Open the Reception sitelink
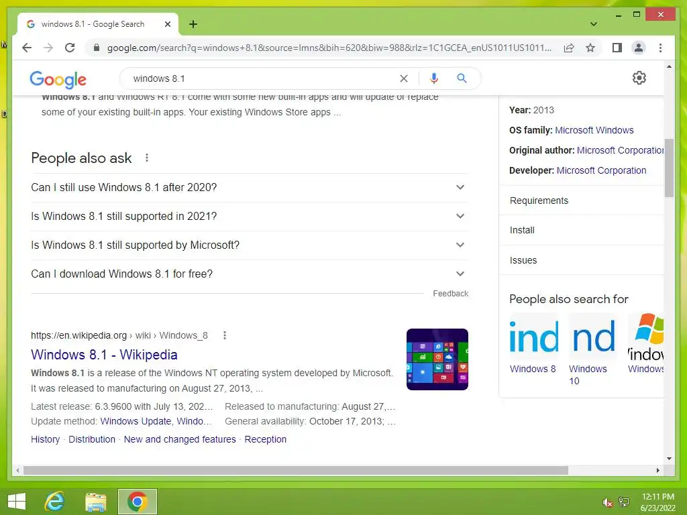Image resolution: width=687 pixels, height=515 pixels. coord(266,439)
